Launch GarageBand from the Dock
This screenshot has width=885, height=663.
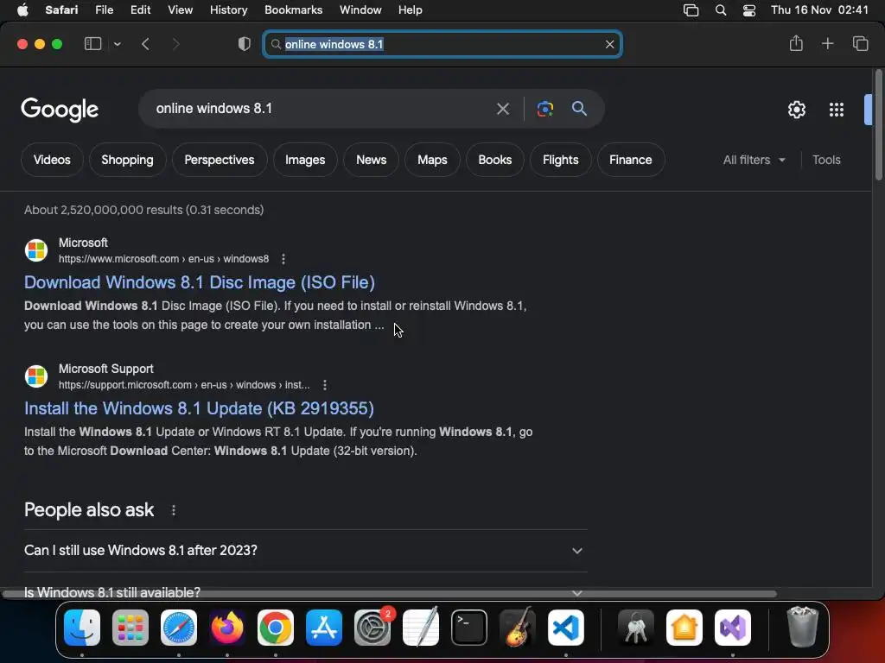click(x=518, y=628)
